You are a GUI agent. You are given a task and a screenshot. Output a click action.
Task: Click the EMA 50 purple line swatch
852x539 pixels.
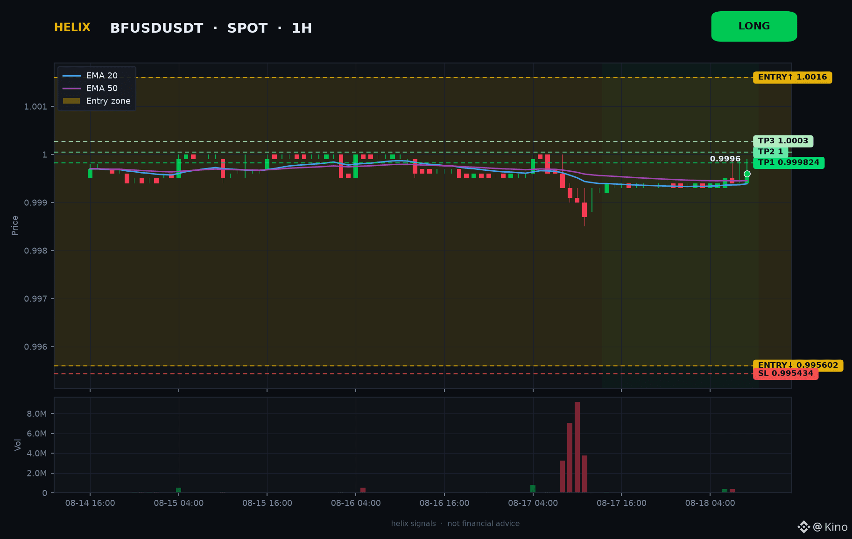tap(71, 88)
